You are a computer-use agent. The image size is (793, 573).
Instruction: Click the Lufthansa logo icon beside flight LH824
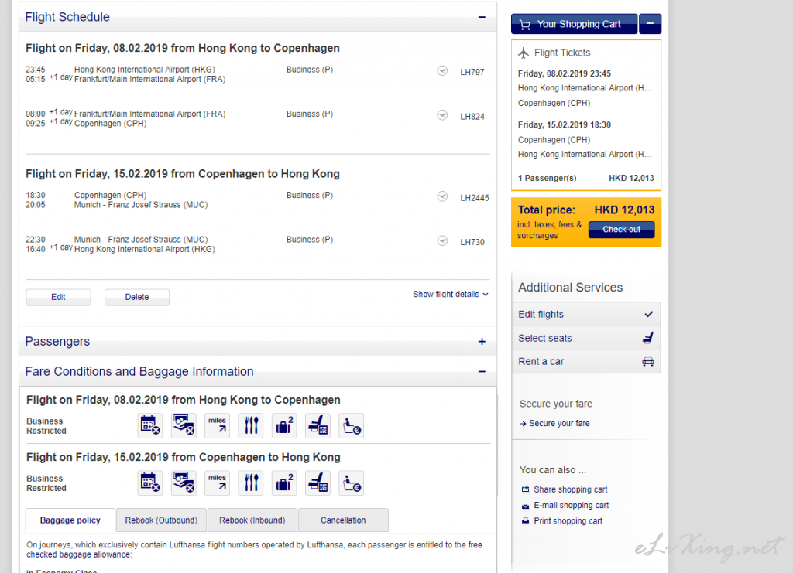pyautogui.click(x=442, y=115)
